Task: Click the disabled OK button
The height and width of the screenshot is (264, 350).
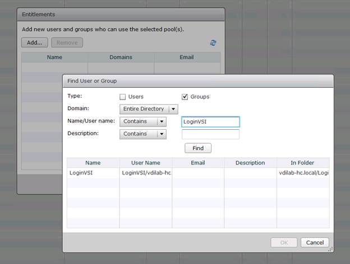Action: click(x=284, y=242)
